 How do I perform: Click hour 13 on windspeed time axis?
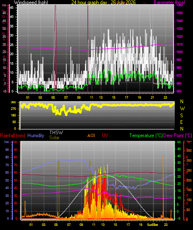101,97
